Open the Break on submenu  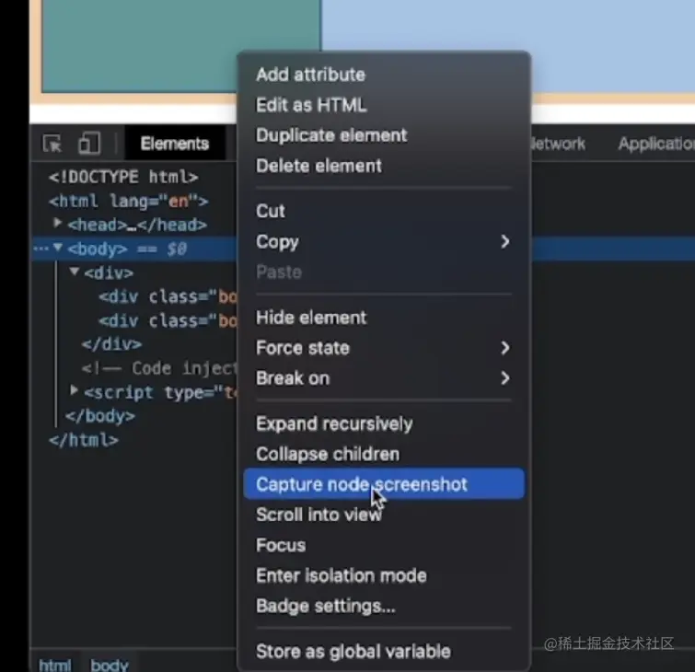coord(384,378)
